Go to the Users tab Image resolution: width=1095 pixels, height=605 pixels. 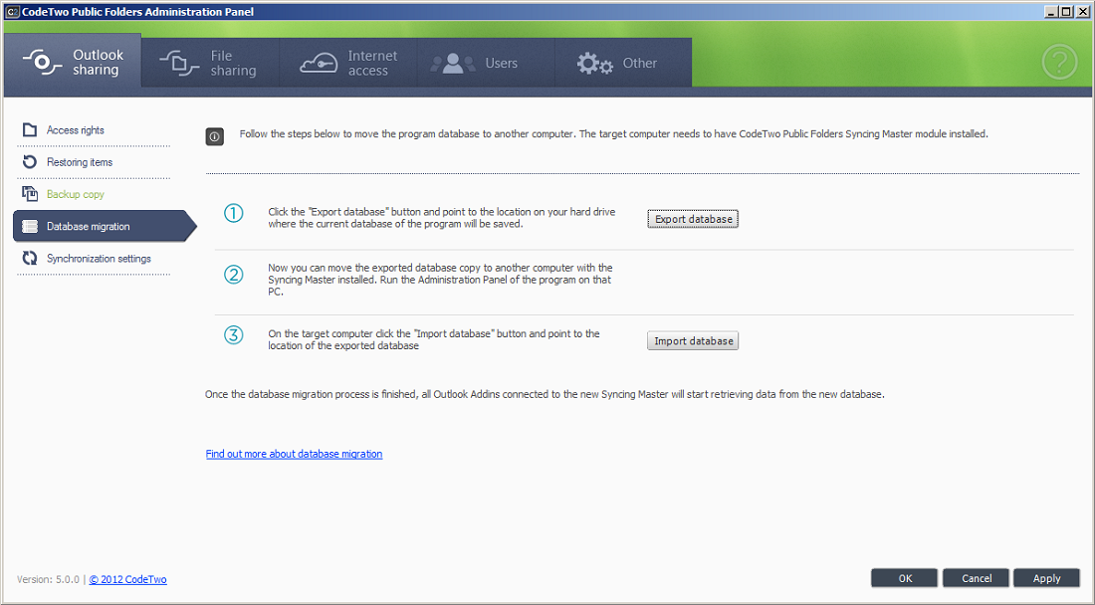point(486,63)
